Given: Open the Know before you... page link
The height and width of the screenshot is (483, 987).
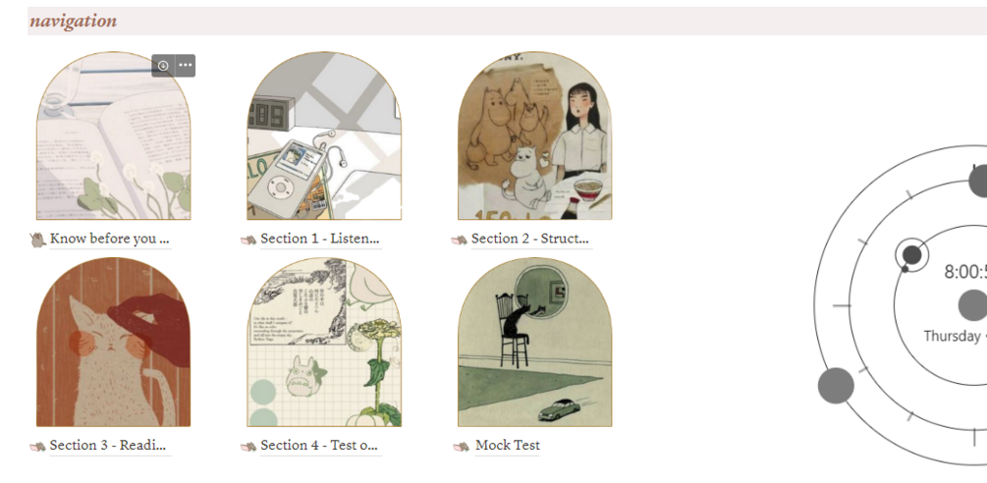Looking at the screenshot, I should 110,239.
